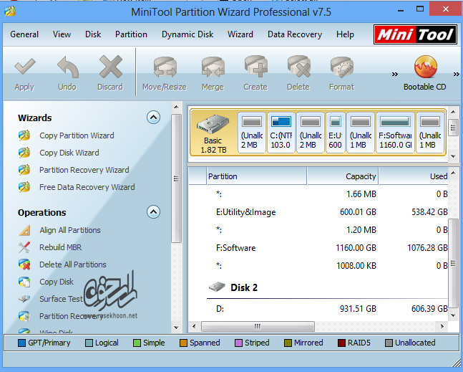This screenshot has height=372, width=463.
Task: Click the Delete All Partitions icon
Action: coord(24,264)
